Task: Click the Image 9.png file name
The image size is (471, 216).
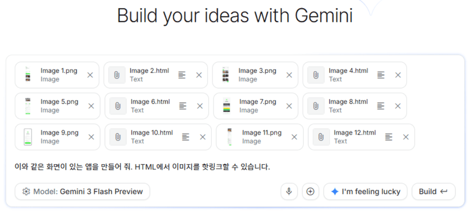Action: [x=59, y=133]
